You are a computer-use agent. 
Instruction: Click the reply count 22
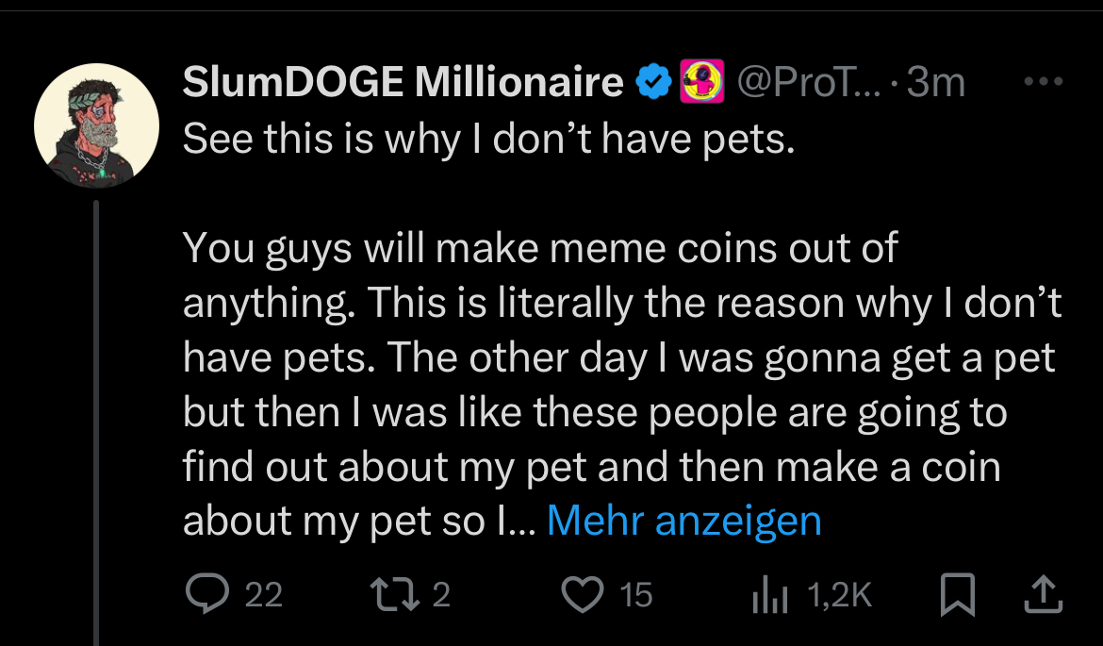[264, 595]
